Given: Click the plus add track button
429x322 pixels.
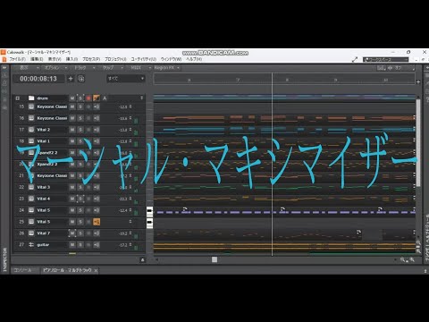Looking at the screenshot, I should click(x=71, y=79).
